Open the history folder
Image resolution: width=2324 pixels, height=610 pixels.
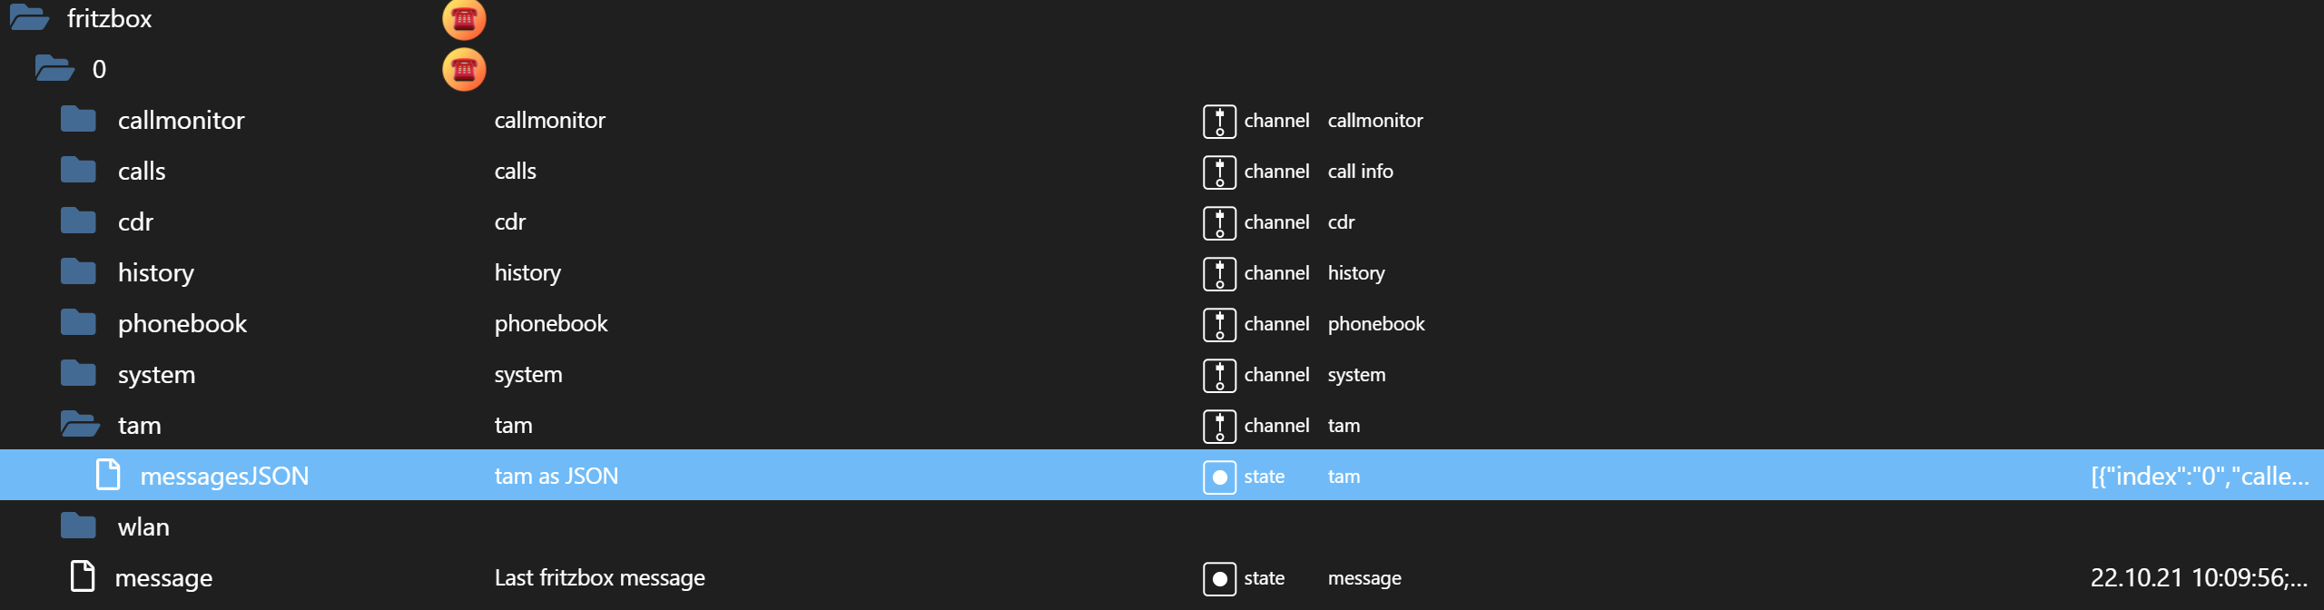pyautogui.click(x=78, y=272)
